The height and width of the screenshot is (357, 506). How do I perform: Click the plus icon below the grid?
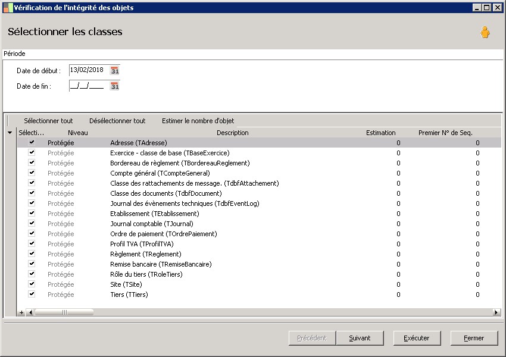coord(21,312)
